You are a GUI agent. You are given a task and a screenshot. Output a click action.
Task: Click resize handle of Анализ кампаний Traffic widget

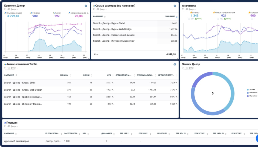coord(178,117)
